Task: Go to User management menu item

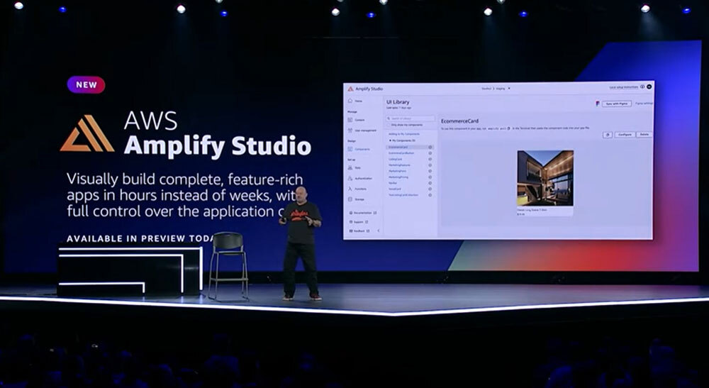Action: tap(365, 131)
